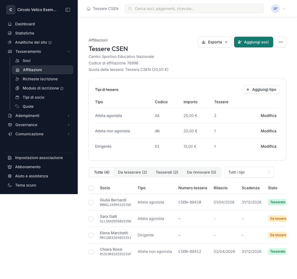297x279 pixels.
Task: Click the Da tesserare badge for Sara Galli
Action: click(277, 219)
